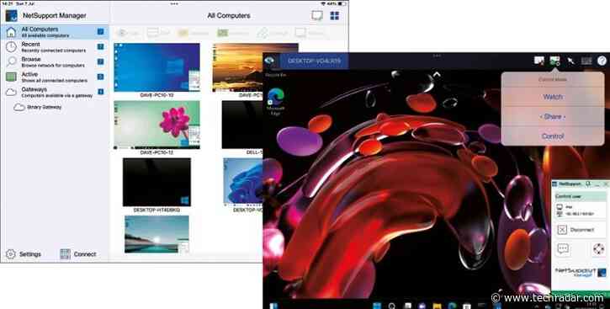Click the Control Mode monitor icon
Image resolution: width=610 pixels, height=309 pixels.
click(x=554, y=61)
